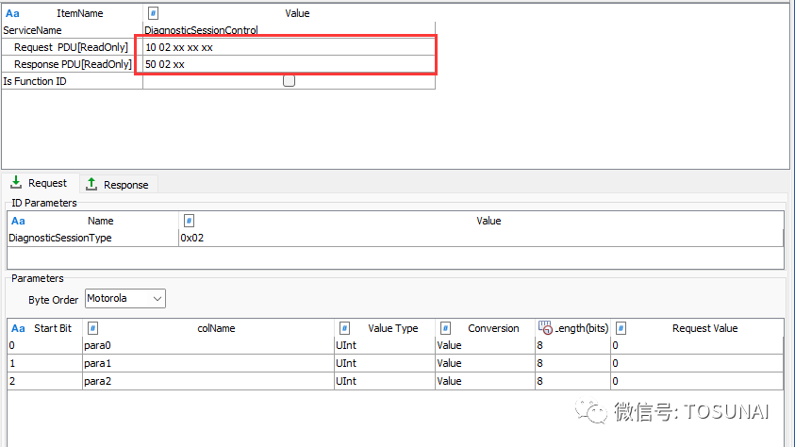Click Start Bit 0 cell
795x447 pixels.
[44, 345]
